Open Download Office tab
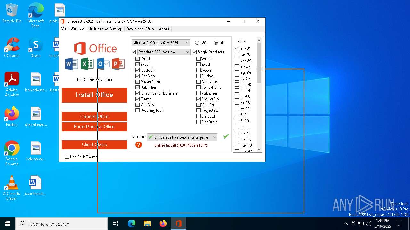The height and width of the screenshot is (230, 410). [x=141, y=29]
